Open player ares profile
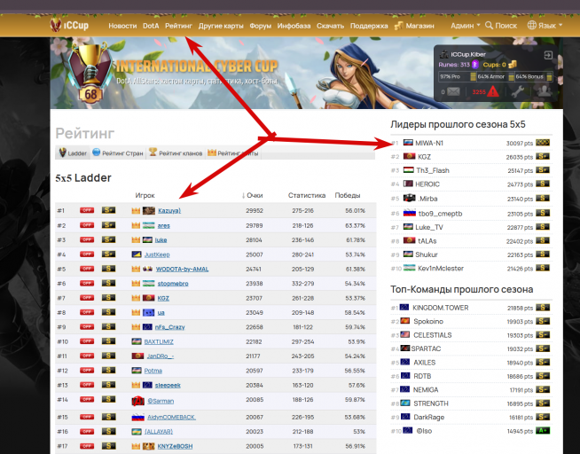The width and height of the screenshot is (580, 454). click(163, 225)
